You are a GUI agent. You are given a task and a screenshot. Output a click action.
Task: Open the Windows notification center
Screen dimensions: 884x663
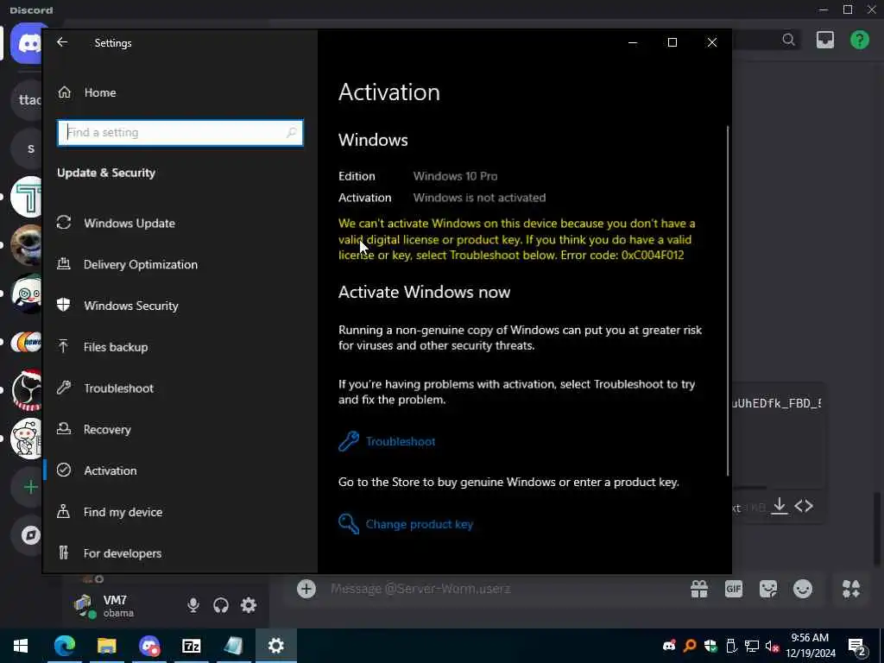(857, 646)
